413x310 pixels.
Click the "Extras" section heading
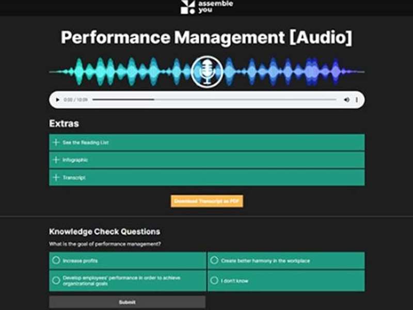[x=64, y=124]
